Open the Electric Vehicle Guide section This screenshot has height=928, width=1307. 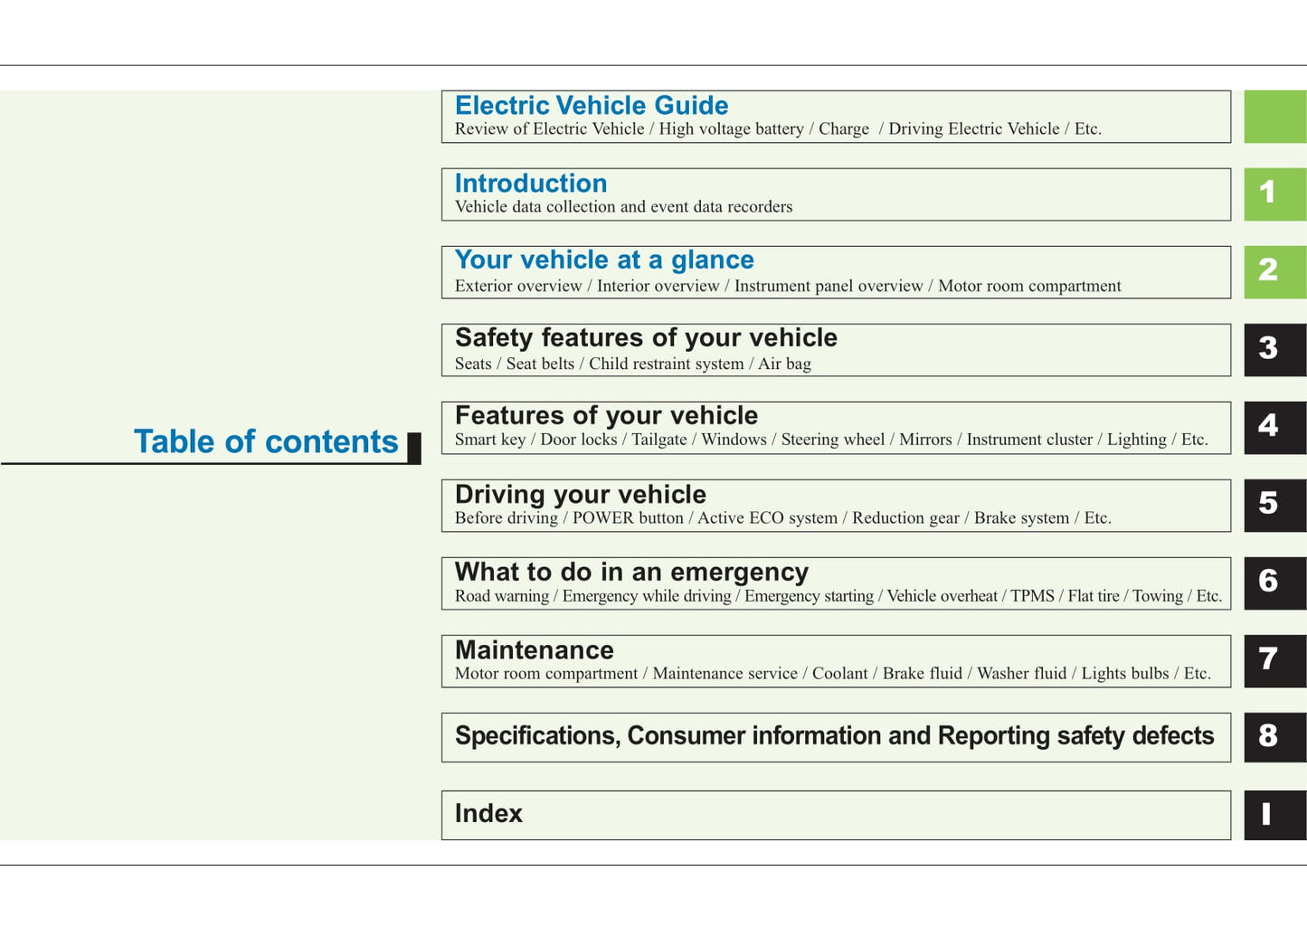(x=592, y=106)
